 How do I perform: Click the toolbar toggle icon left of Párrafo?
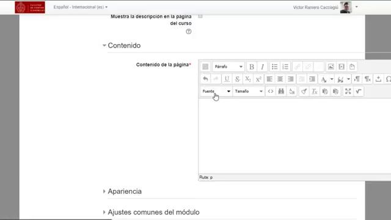pos(205,67)
